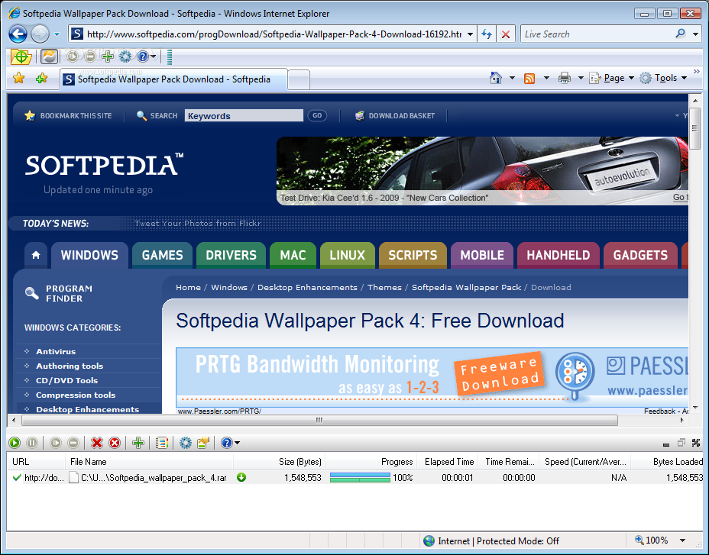Click the Print icon in command bar
709x555 pixels.
click(565, 78)
